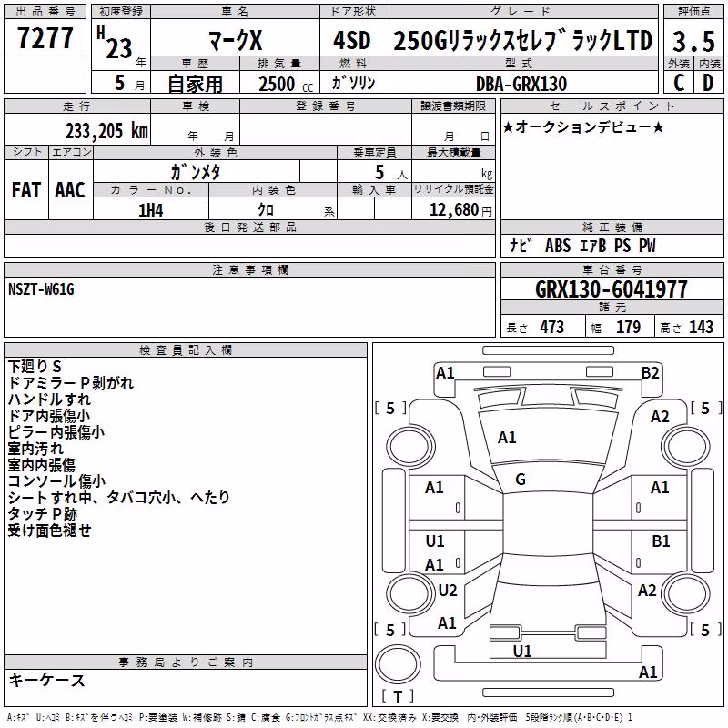Select the note ドア内張傷小
Viewport: 728px width, 728px height.
[49, 416]
